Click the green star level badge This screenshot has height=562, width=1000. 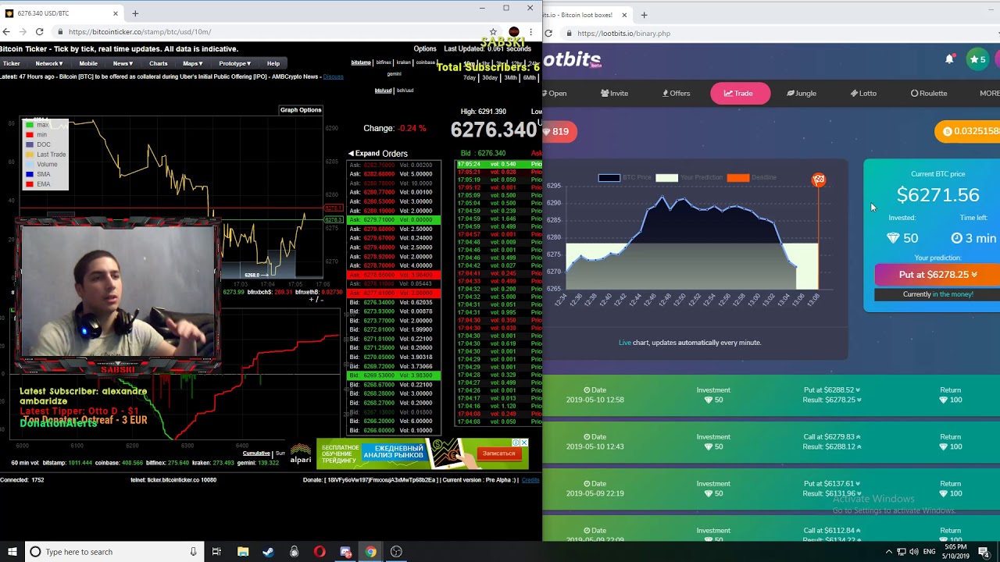(x=977, y=59)
